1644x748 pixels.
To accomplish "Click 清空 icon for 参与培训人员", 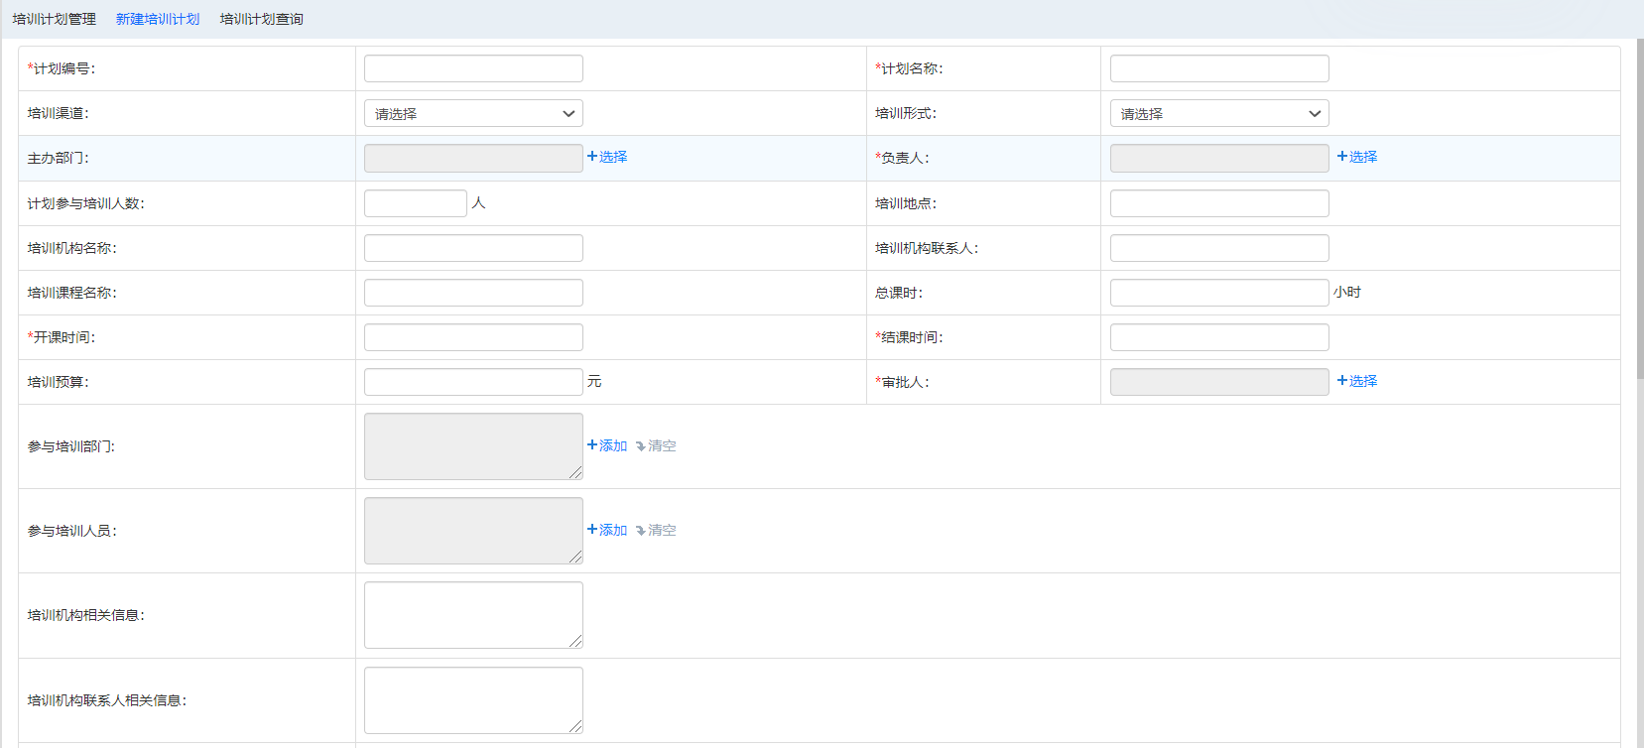I will pyautogui.click(x=641, y=531).
